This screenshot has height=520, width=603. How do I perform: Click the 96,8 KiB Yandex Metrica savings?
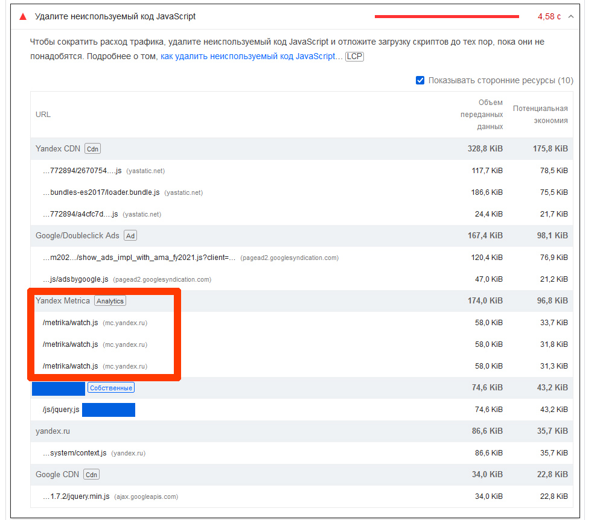tap(552, 300)
